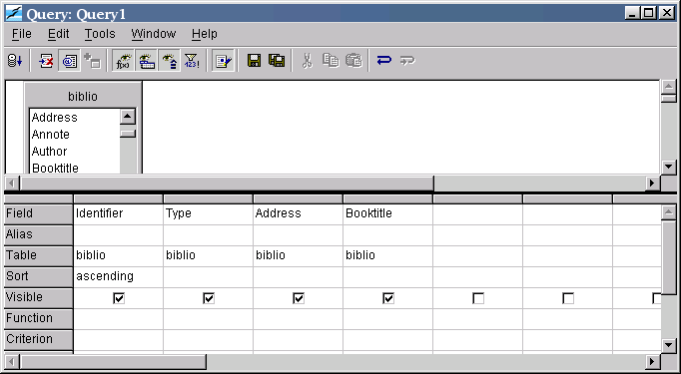Image resolution: width=681 pixels, height=374 pixels.
Task: Click the Clear Query icon
Action: click(46, 60)
